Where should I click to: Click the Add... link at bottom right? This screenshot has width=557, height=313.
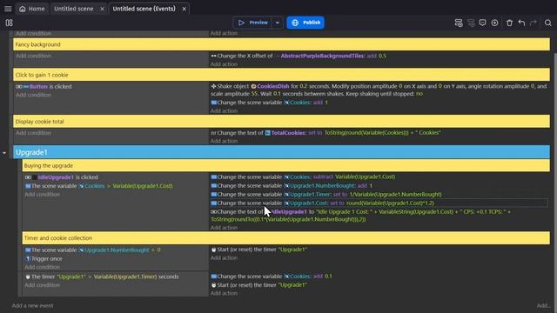(543, 305)
